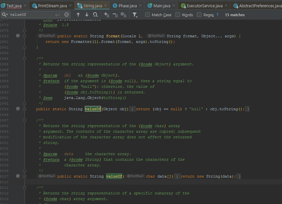Click fold end marker at line 2992

[x=25, y=103]
